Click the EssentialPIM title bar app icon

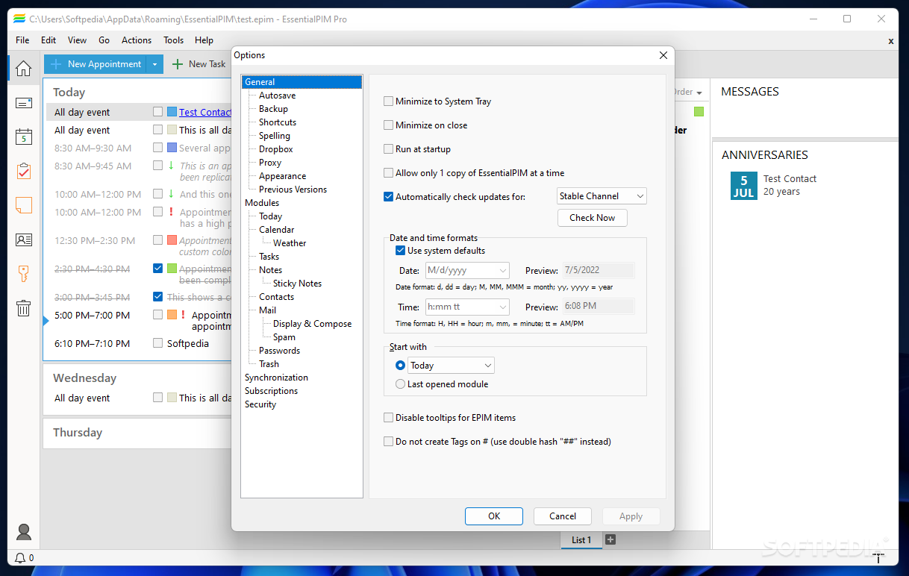(19, 19)
